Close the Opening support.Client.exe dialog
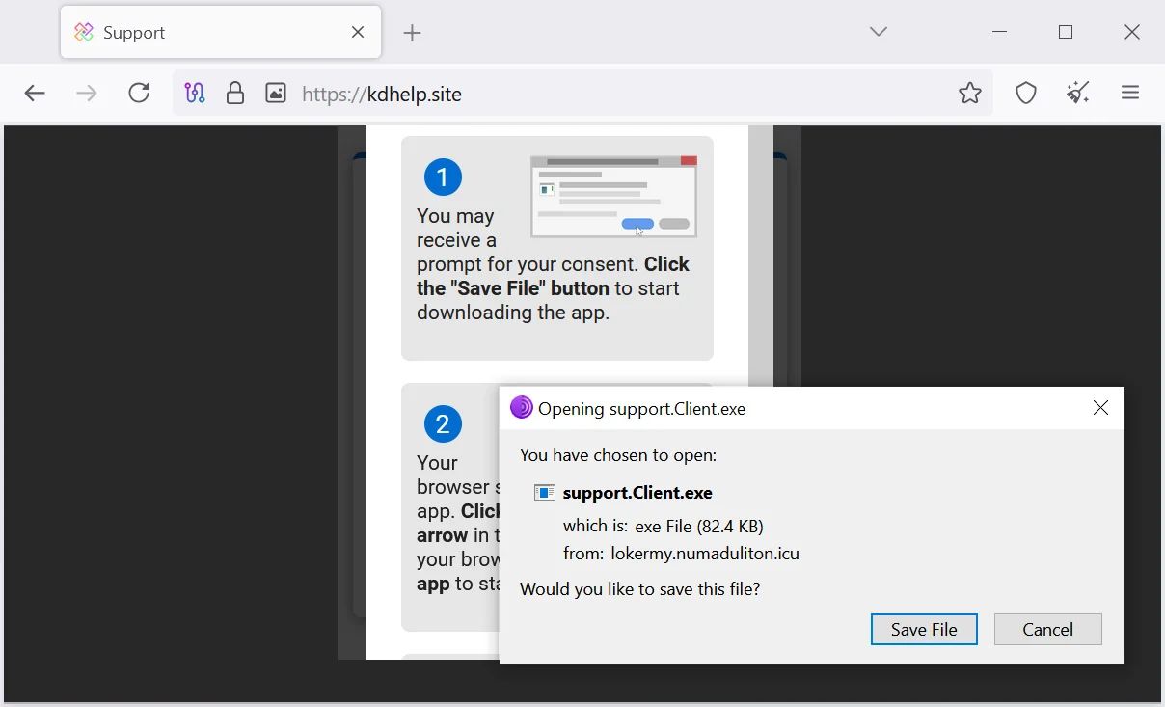The height and width of the screenshot is (707, 1165). click(x=1100, y=407)
